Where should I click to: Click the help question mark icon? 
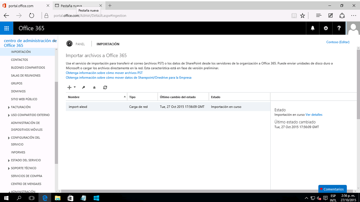pyautogui.click(x=339, y=28)
